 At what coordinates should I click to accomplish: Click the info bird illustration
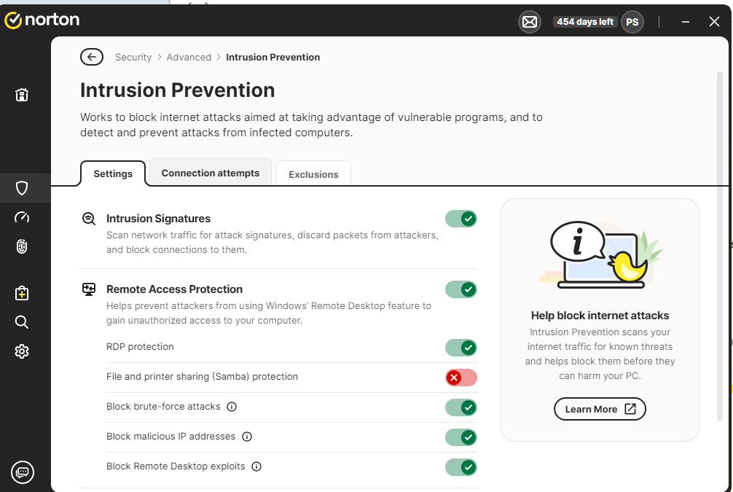coord(600,254)
